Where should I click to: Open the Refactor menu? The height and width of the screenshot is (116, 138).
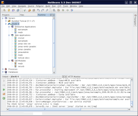40,6
